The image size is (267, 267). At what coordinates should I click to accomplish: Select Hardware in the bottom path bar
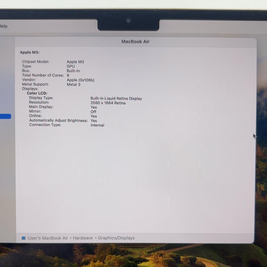pyautogui.click(x=83, y=238)
